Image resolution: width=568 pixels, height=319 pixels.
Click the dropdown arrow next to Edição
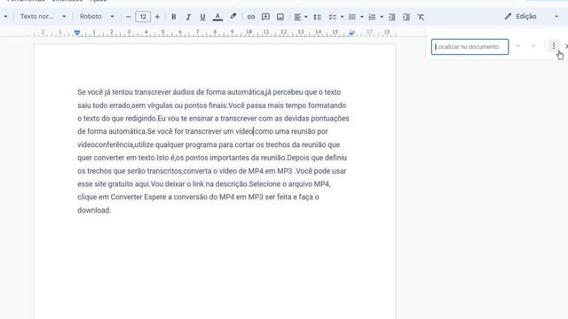[x=556, y=16]
